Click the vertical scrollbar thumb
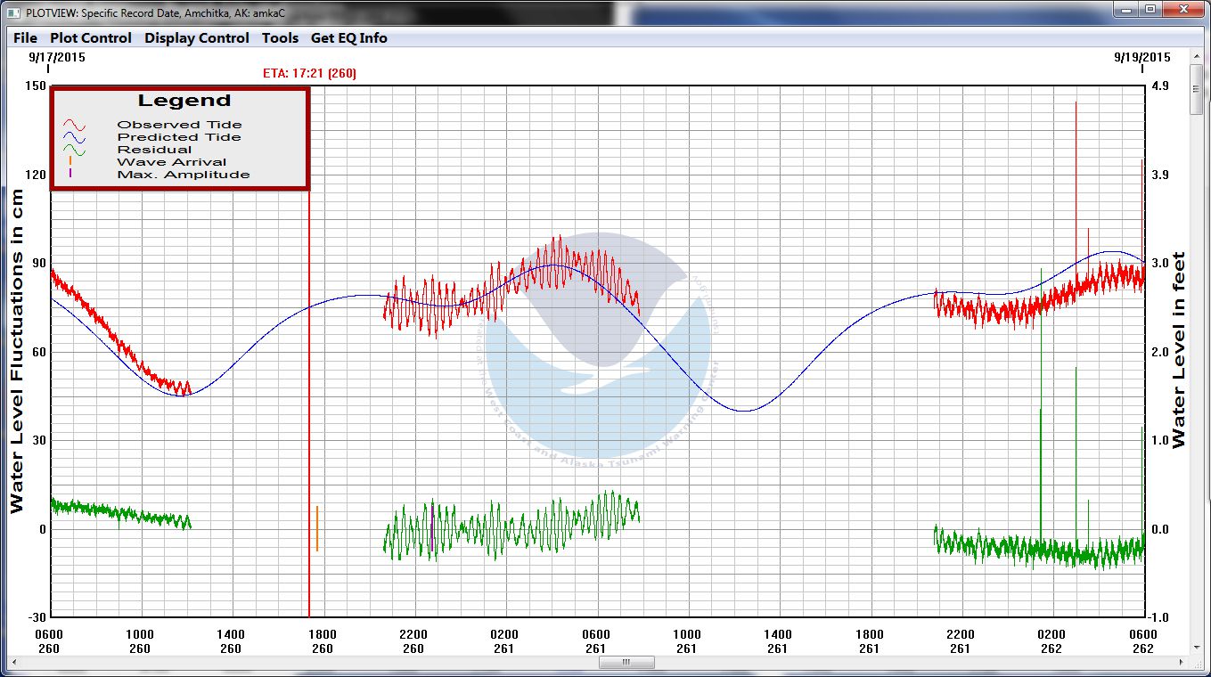 click(1197, 89)
